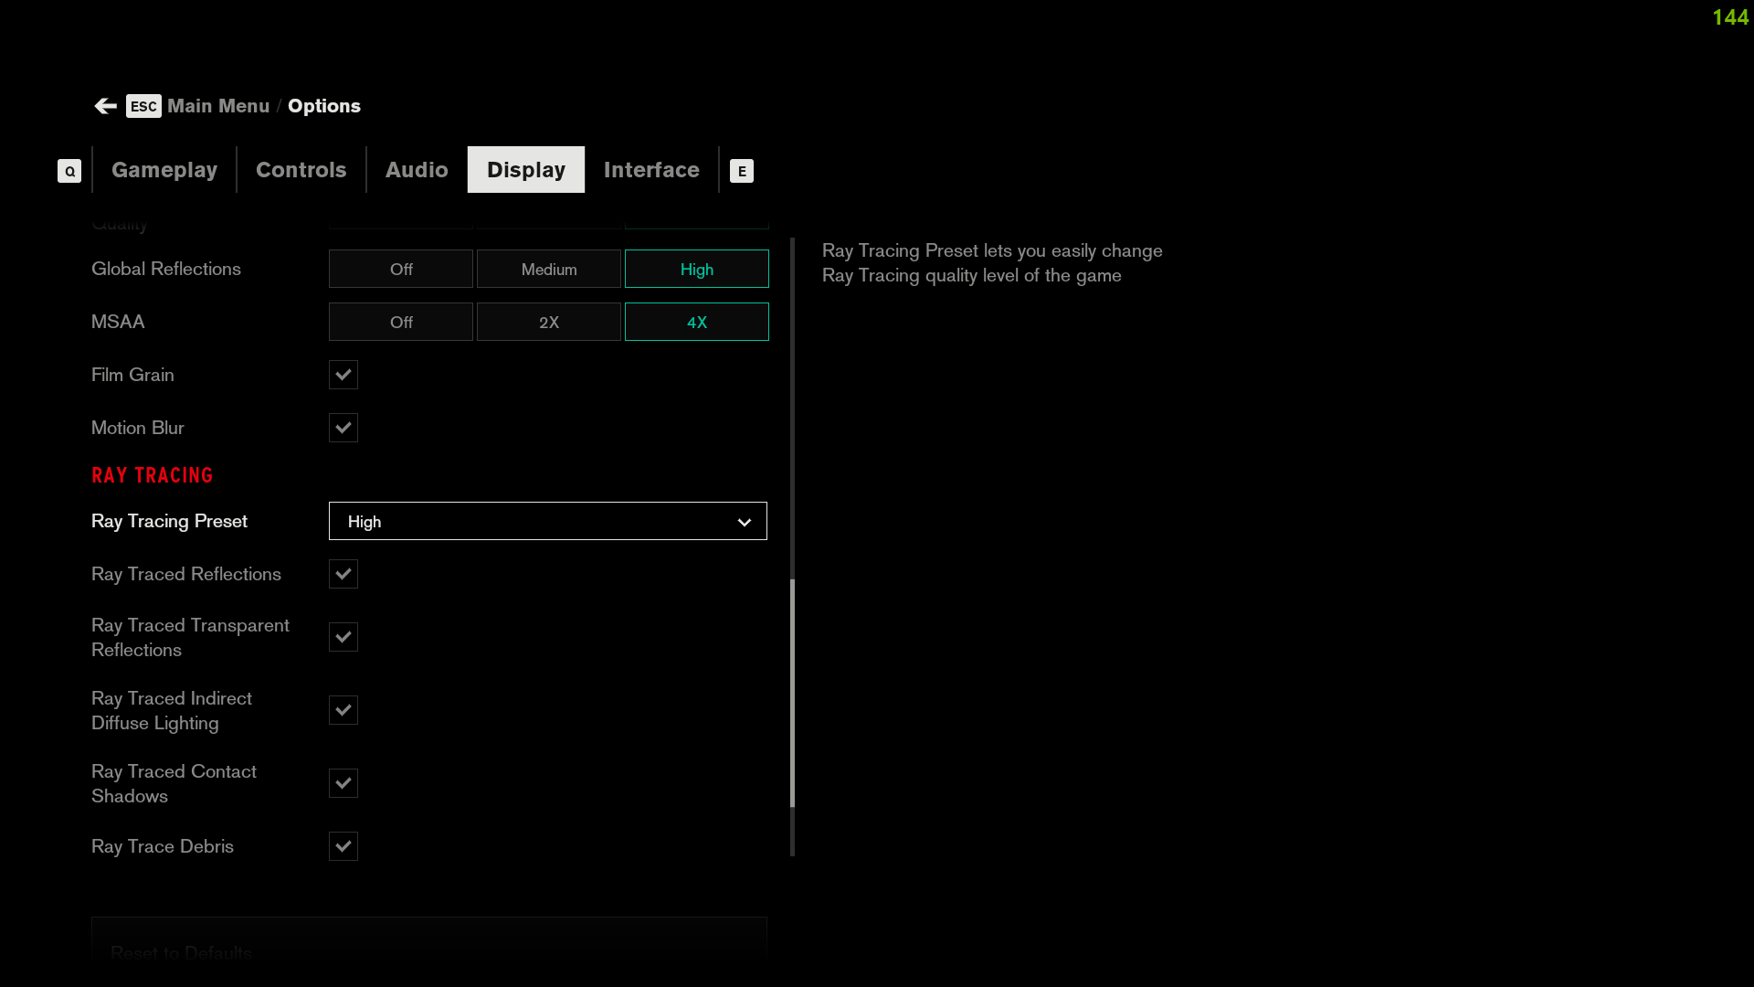This screenshot has width=1754, height=987.
Task: Uncheck the Ray Trace Debris option
Action: (x=343, y=846)
